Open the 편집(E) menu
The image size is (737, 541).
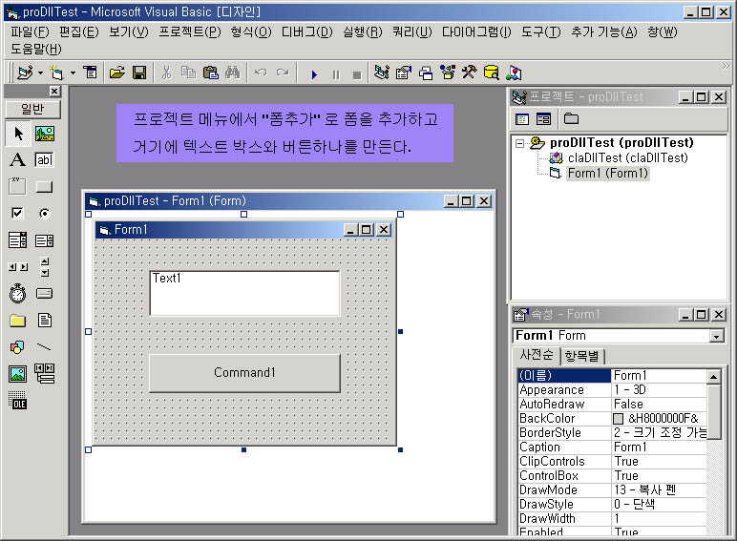(x=79, y=31)
